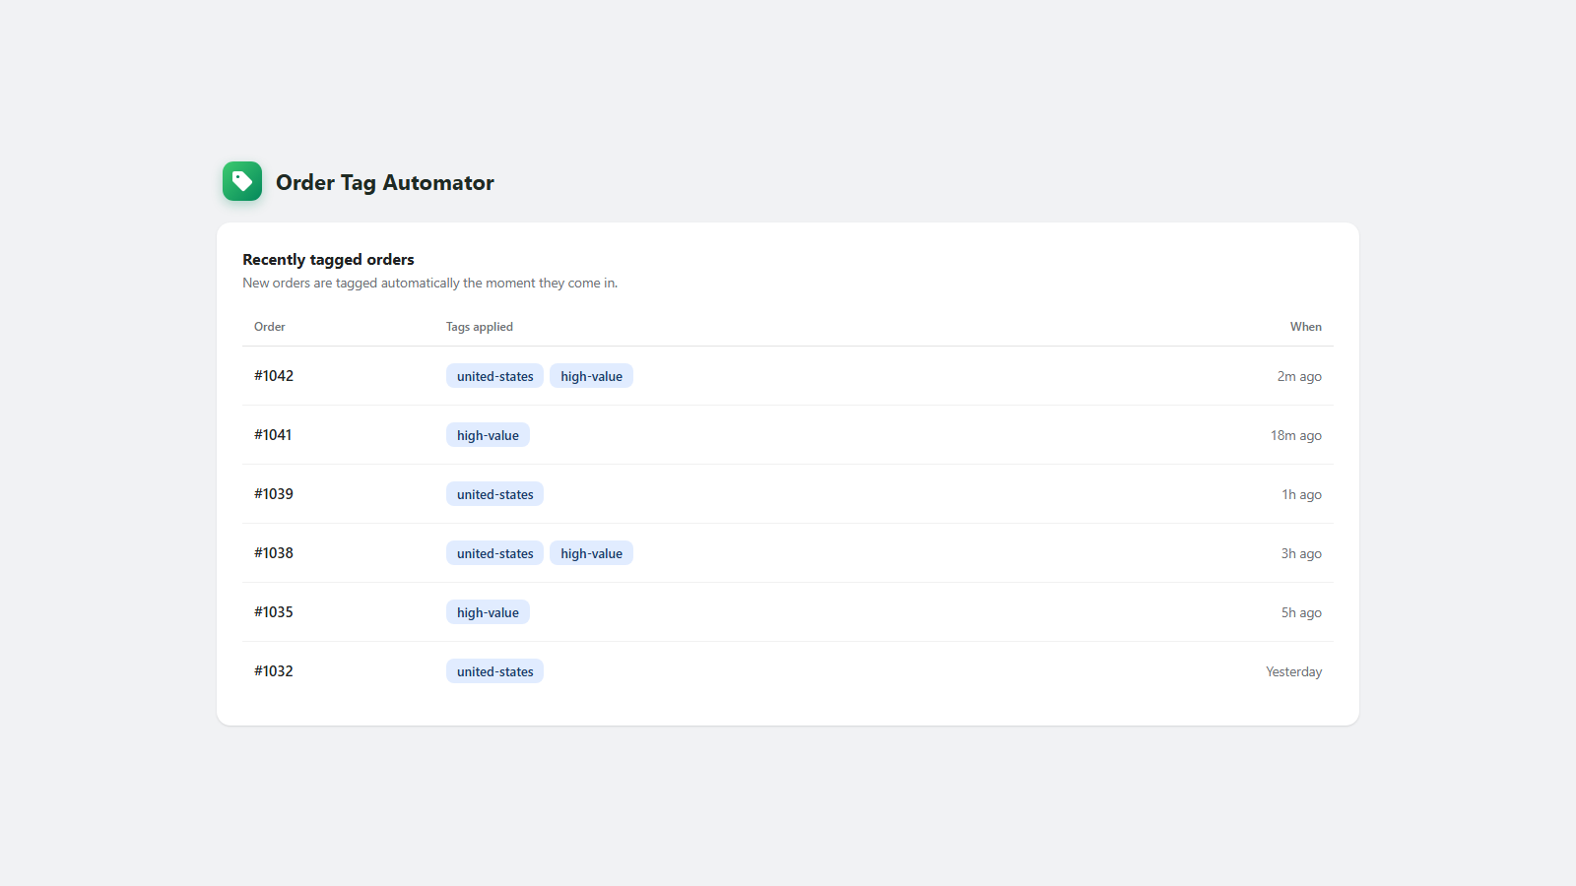Screen dimensions: 1576x886
Task: Click high-value tag on order #1042
Action: tap(592, 376)
